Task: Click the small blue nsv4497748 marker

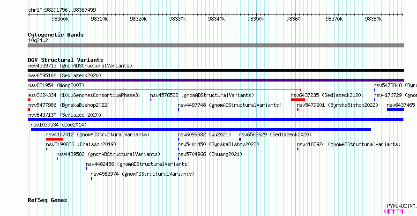Action: coord(179,110)
